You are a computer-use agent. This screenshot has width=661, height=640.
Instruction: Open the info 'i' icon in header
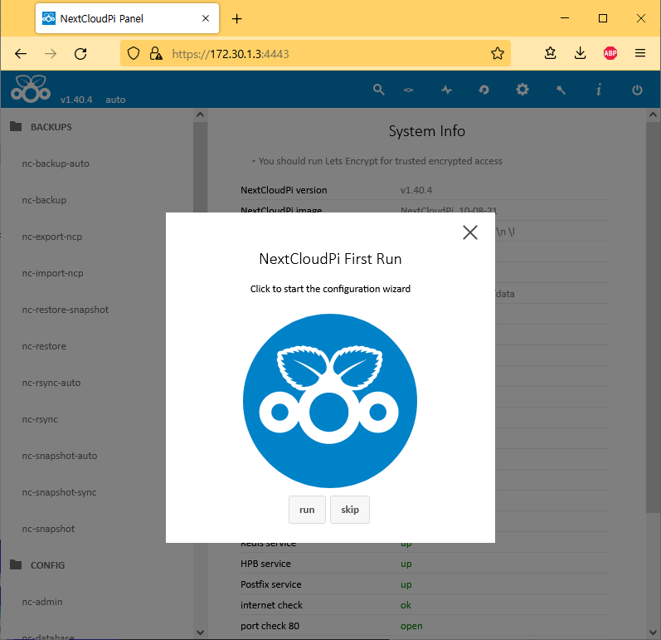(599, 90)
